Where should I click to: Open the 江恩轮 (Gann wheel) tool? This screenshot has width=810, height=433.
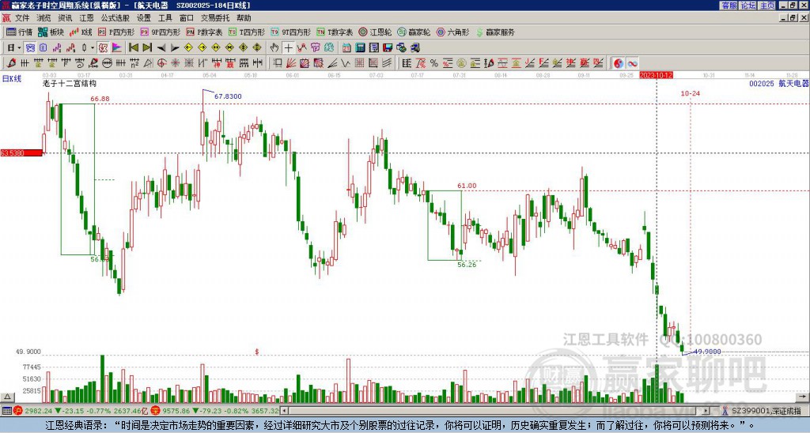click(x=375, y=32)
